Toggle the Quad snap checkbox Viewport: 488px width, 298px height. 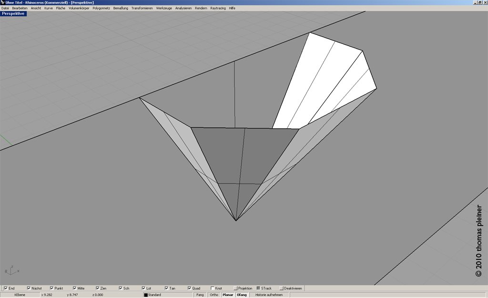(190, 288)
